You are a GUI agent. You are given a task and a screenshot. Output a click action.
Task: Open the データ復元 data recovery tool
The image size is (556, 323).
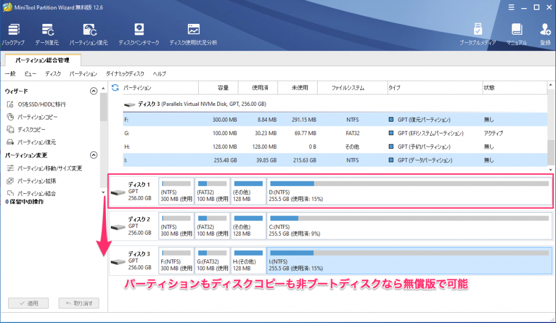pos(47,34)
